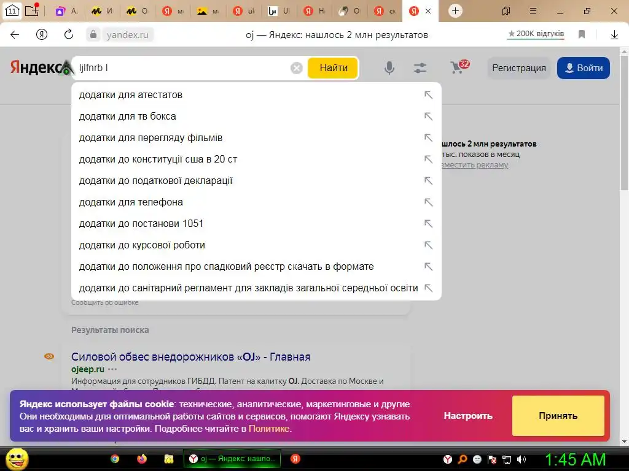
Task: Click the Войти login button
Action: 584,68
